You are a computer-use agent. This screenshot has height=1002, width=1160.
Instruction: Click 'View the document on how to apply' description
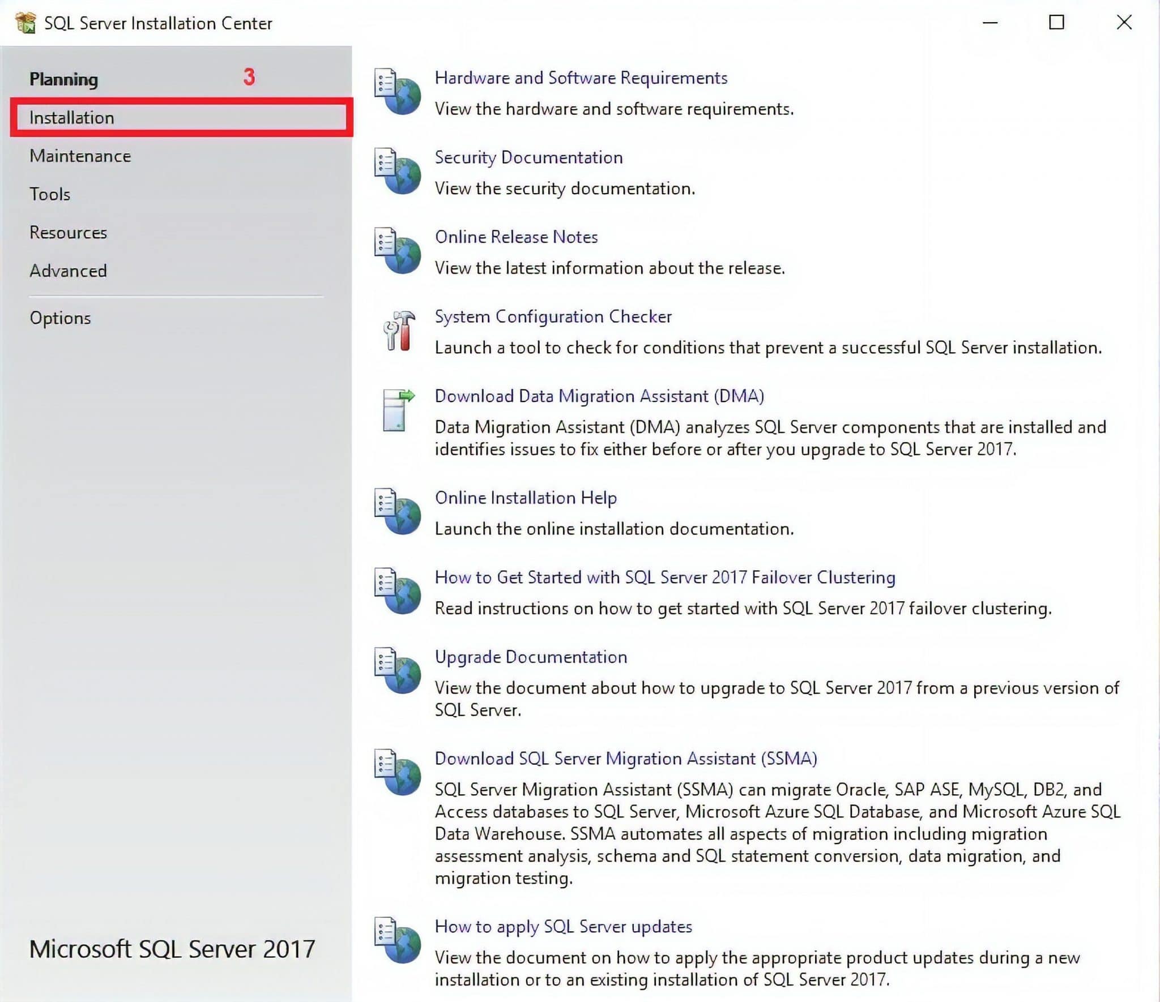coord(757,969)
